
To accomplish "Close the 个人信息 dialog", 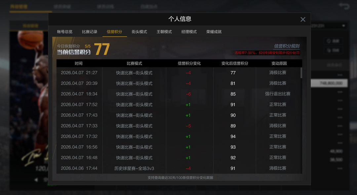I will 302,19.
